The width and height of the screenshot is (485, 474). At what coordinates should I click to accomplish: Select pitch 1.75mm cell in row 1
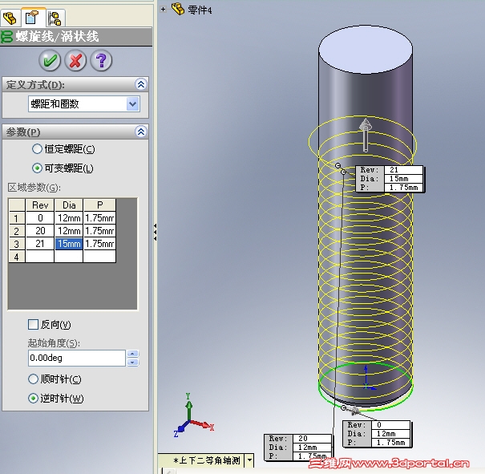point(99,218)
